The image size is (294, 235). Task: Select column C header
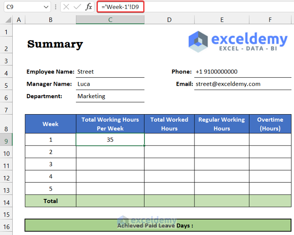110,20
